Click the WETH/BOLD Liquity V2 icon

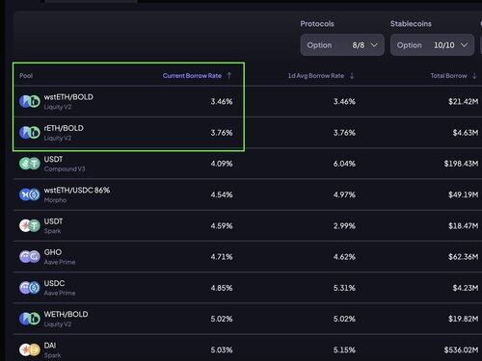point(30,319)
